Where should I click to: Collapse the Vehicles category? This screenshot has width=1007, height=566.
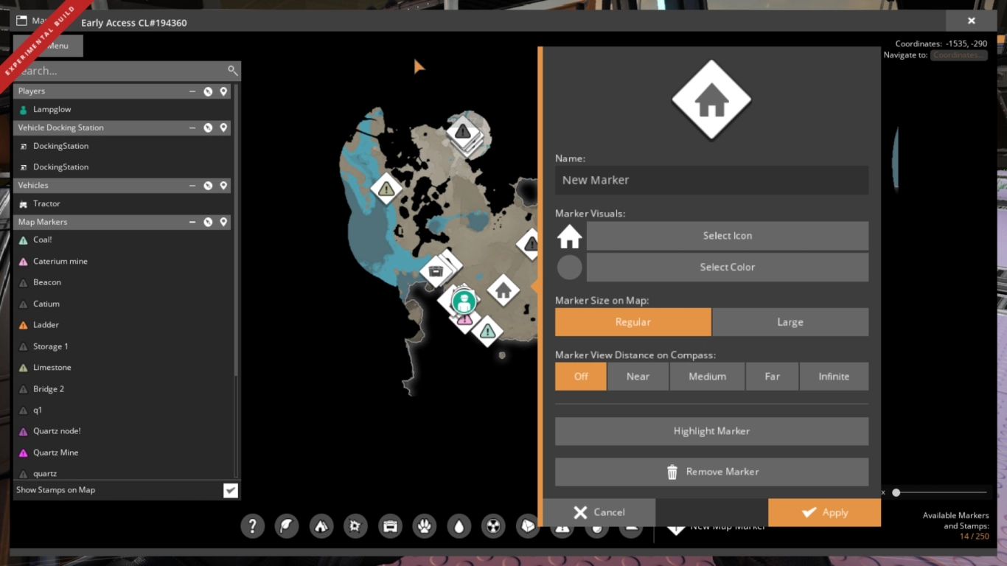[192, 185]
